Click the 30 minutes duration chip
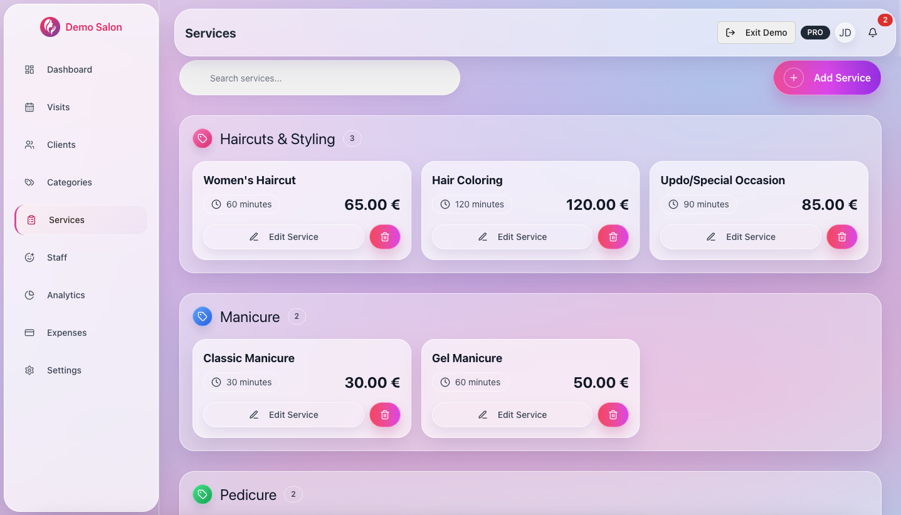Image resolution: width=901 pixels, height=515 pixels. 241,382
